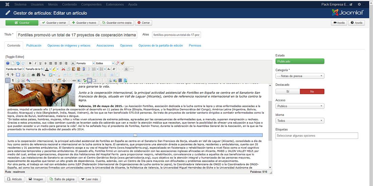Apply subscript formatting
This screenshot has height=186, width=373.
109,69
